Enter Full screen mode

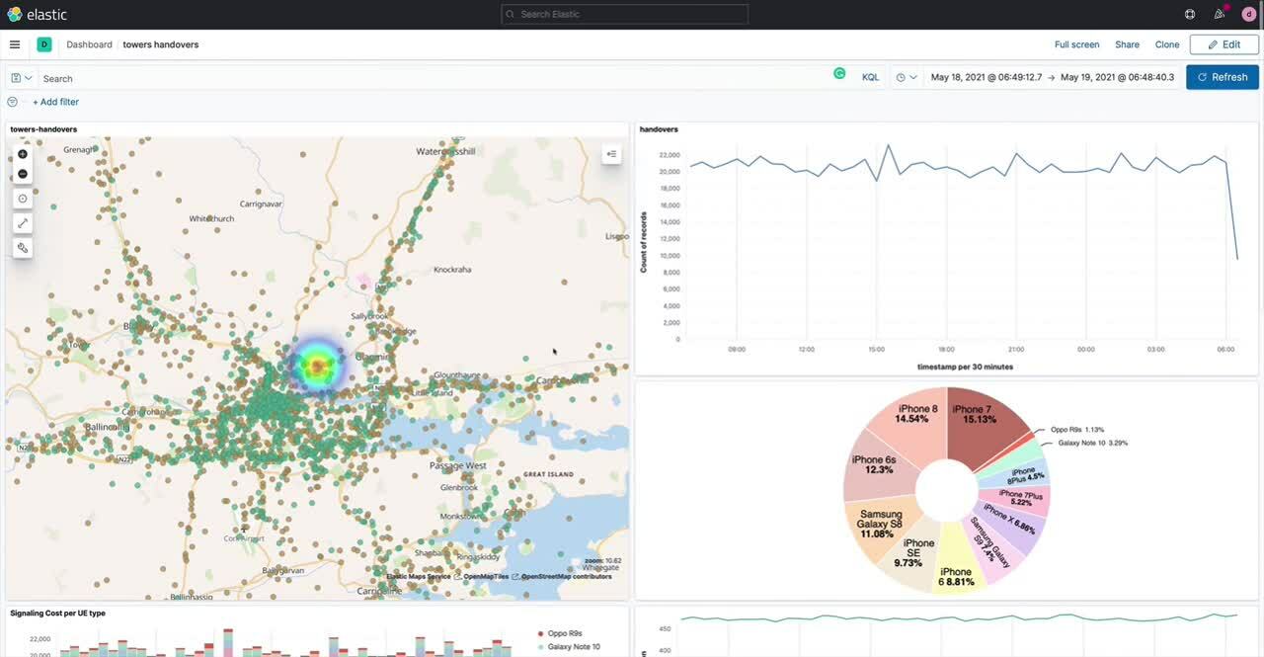[x=1076, y=44]
